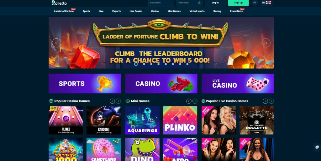This screenshot has height=161, width=321.
Task: Previous arrow for Mini Games section
Action: tap(189, 101)
